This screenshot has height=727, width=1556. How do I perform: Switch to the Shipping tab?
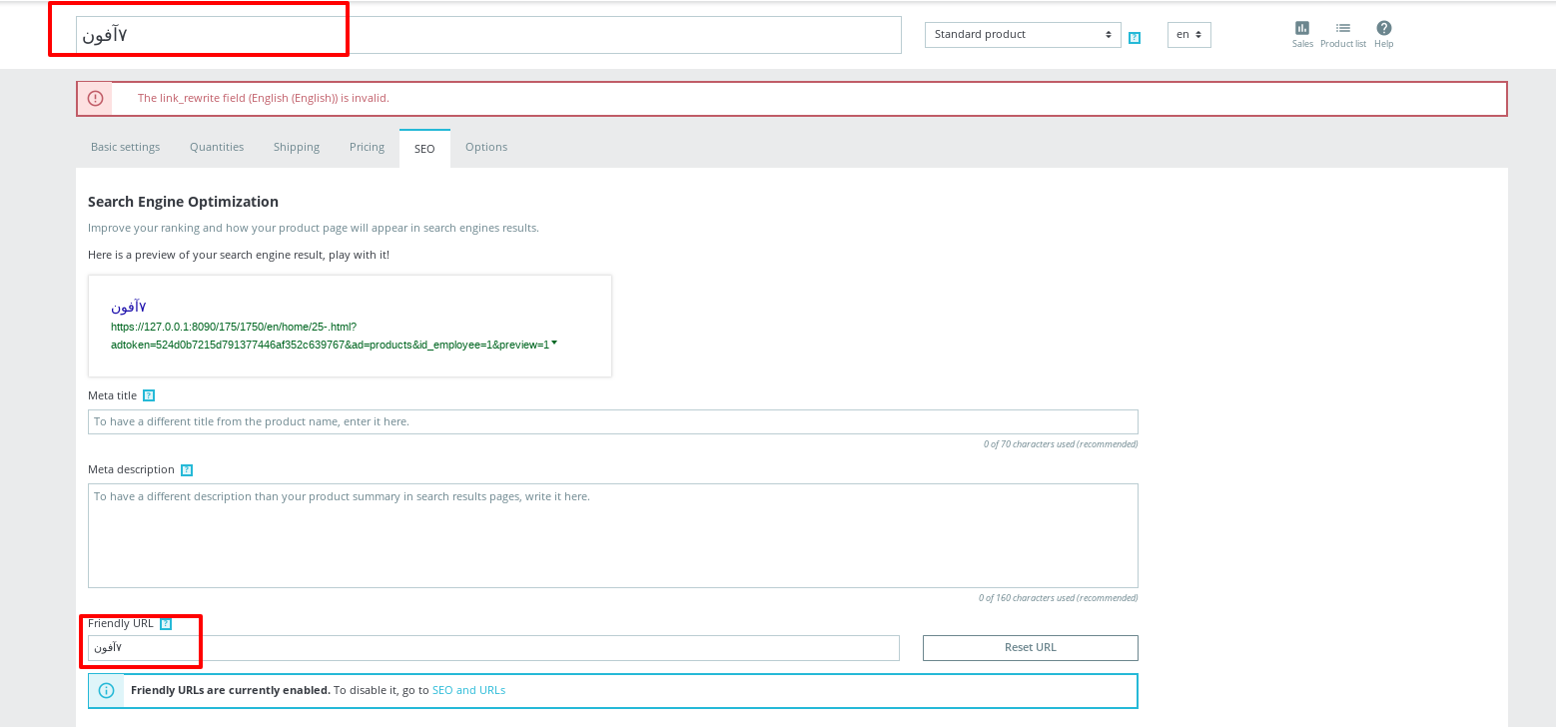tap(297, 147)
